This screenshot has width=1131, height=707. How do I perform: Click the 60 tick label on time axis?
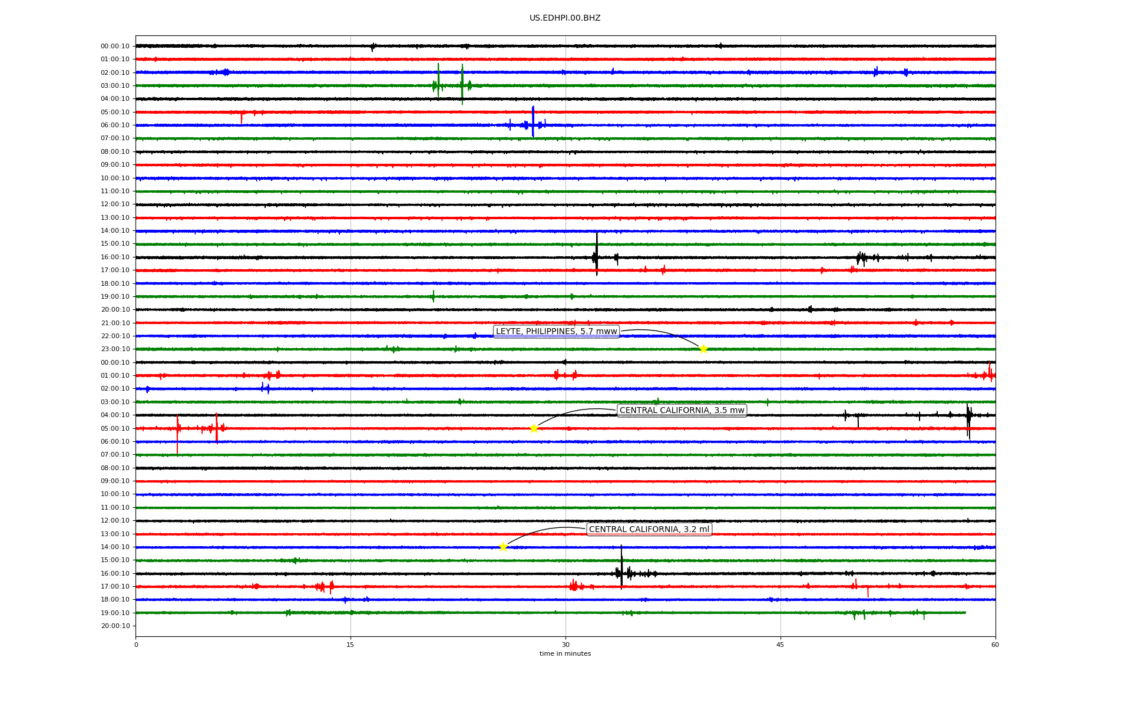[995, 645]
